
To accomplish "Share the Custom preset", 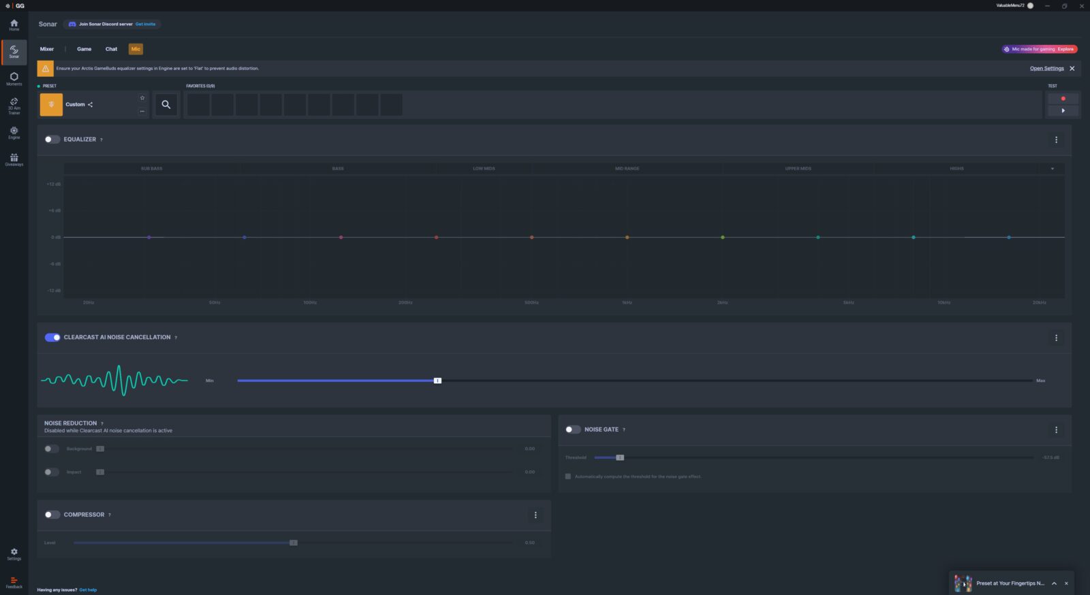I will pyautogui.click(x=90, y=105).
